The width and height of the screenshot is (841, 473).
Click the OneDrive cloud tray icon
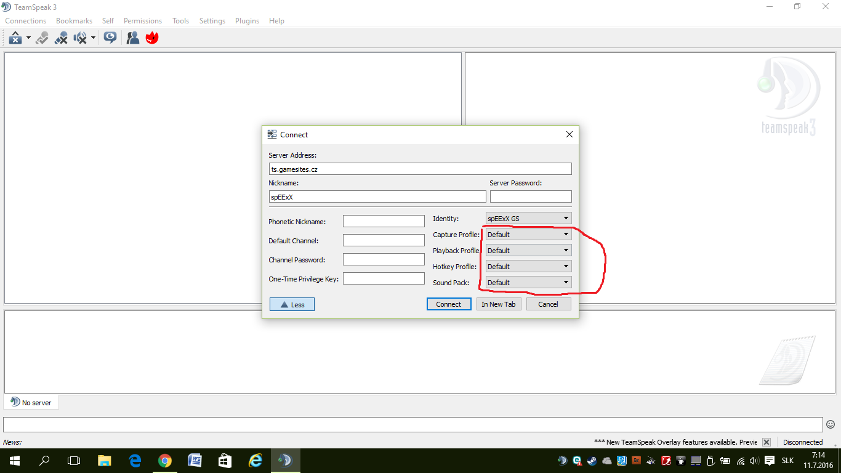(607, 461)
